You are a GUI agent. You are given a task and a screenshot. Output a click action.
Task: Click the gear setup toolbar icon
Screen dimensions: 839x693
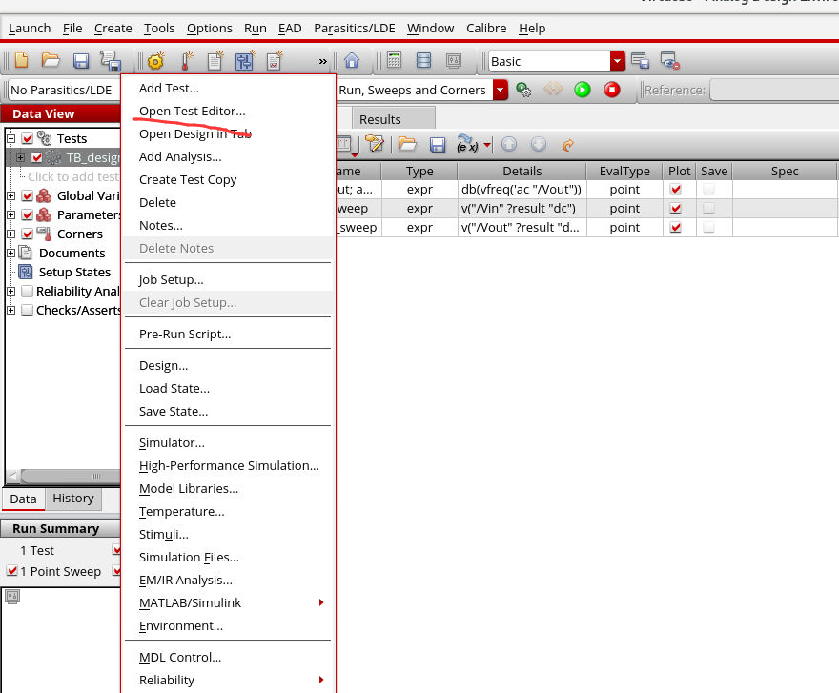coord(155,61)
